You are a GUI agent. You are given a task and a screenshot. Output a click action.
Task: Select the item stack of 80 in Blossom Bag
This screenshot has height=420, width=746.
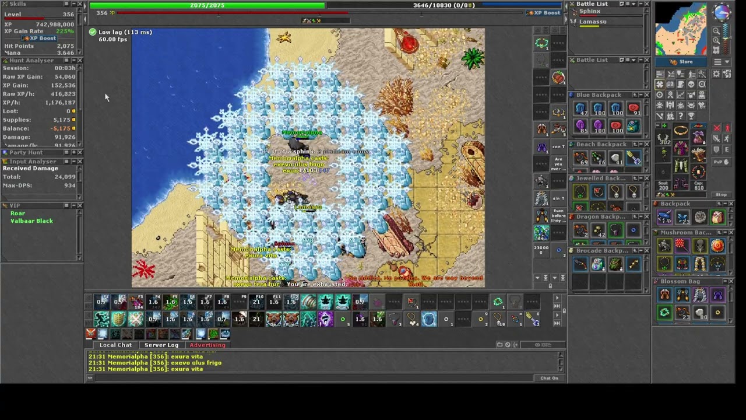click(x=700, y=313)
